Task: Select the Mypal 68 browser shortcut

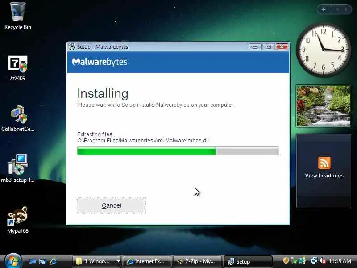Action: pos(18,220)
